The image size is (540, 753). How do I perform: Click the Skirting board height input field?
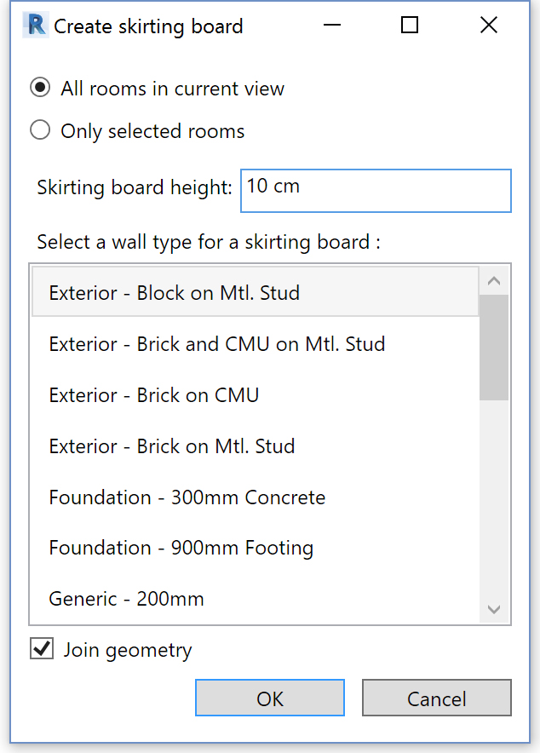pos(376,191)
